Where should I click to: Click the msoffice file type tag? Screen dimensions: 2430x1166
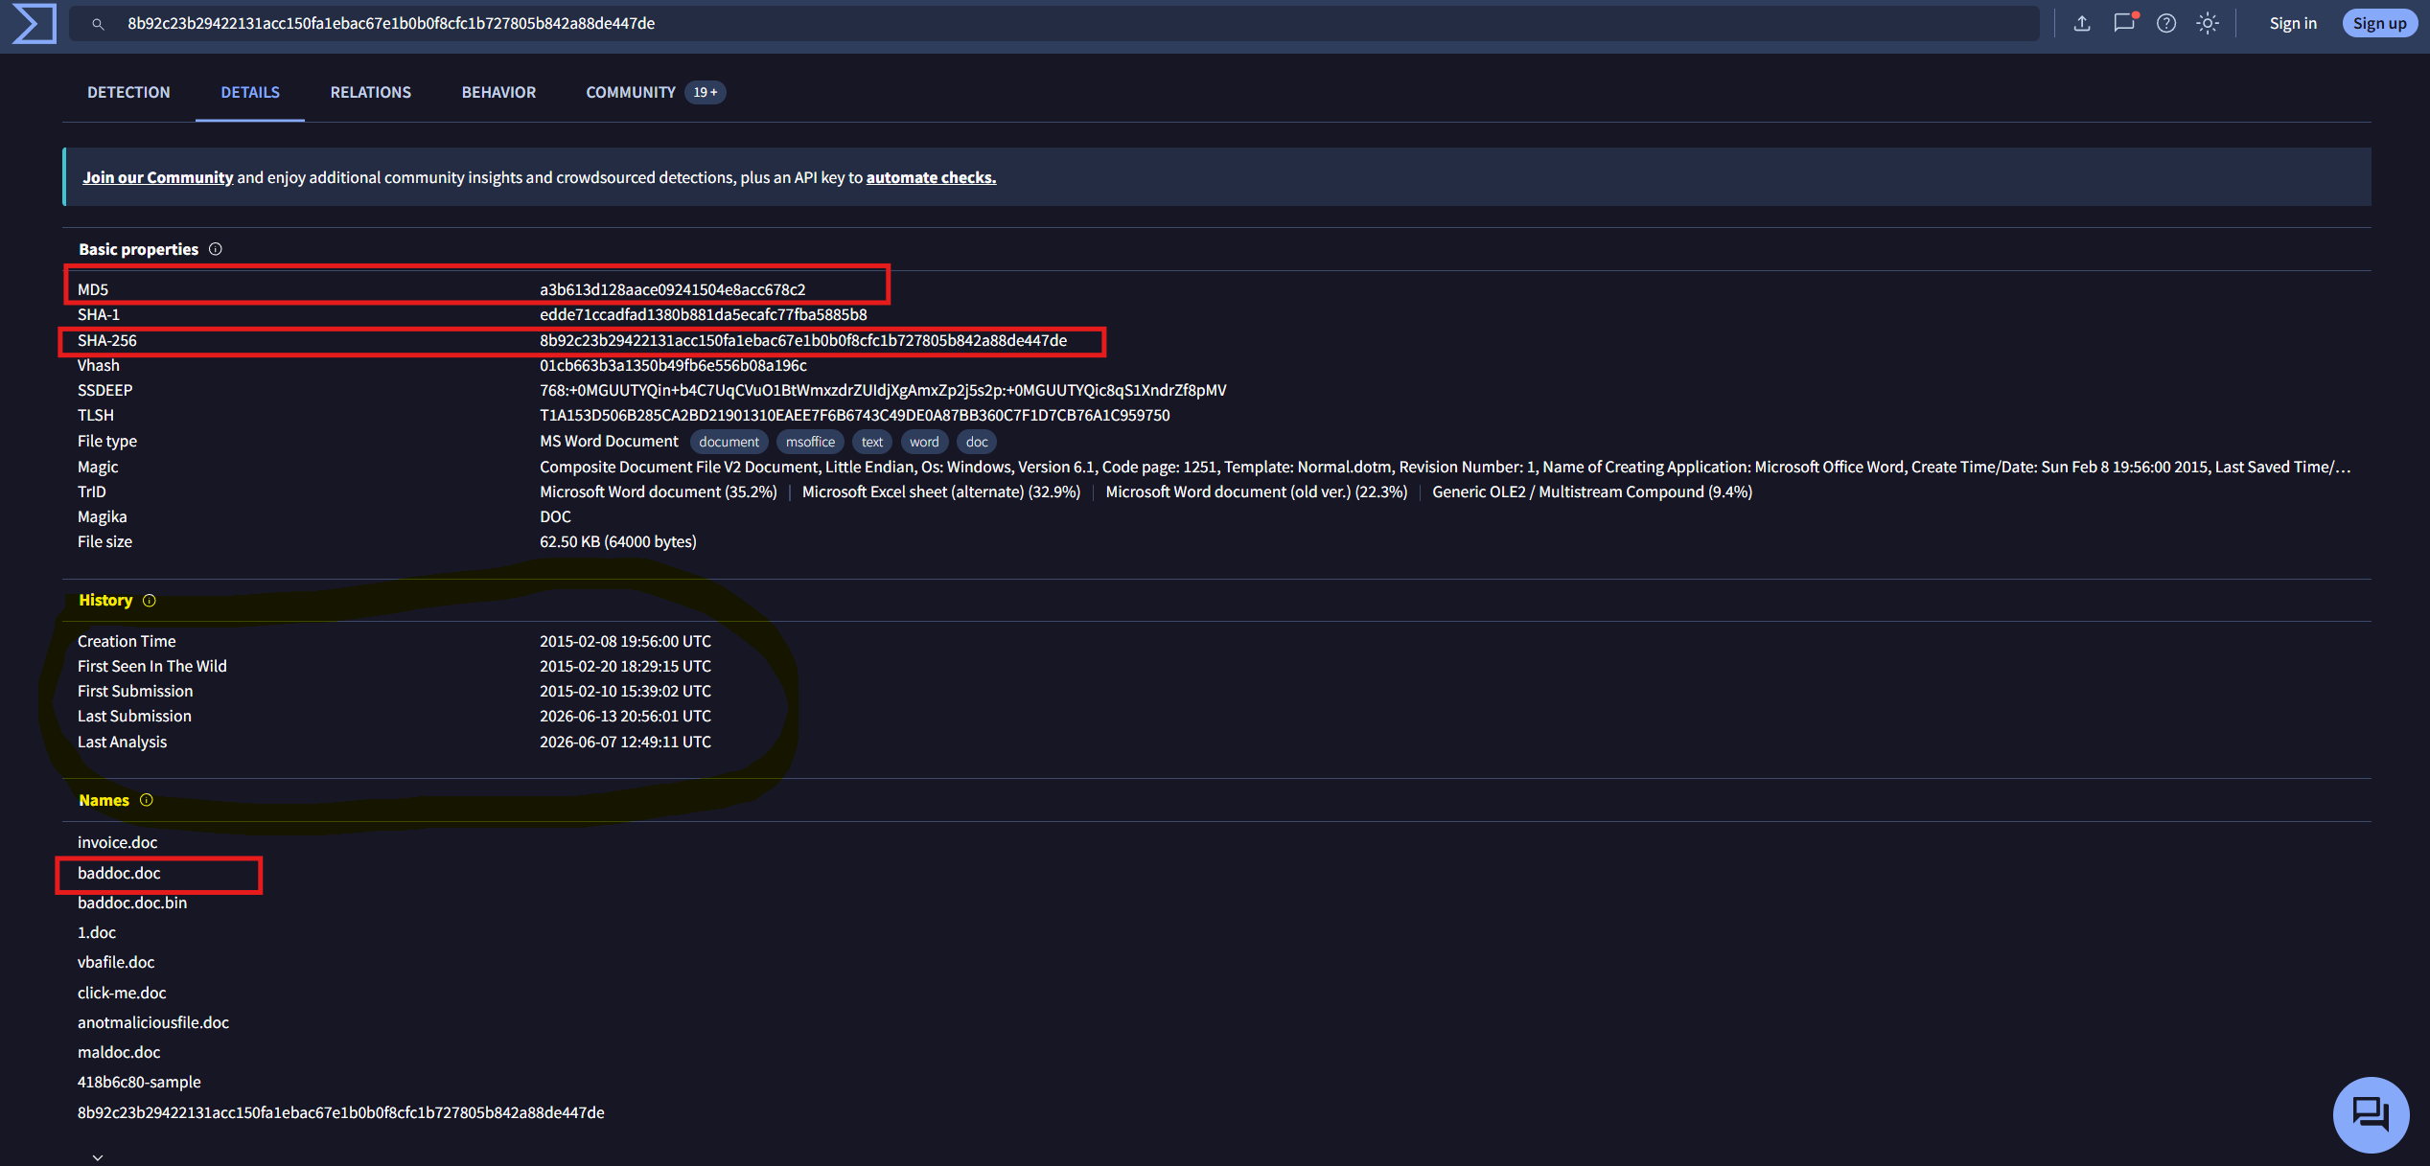pyautogui.click(x=810, y=442)
